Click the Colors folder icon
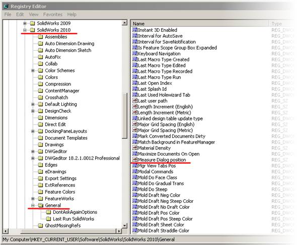 [x=40, y=77]
